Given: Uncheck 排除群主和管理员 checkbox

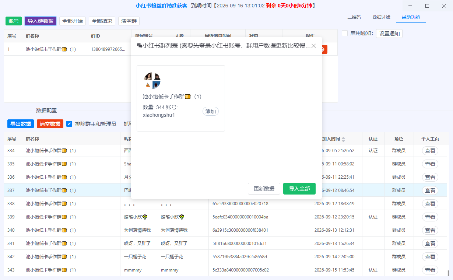Looking at the screenshot, I should pos(69,124).
